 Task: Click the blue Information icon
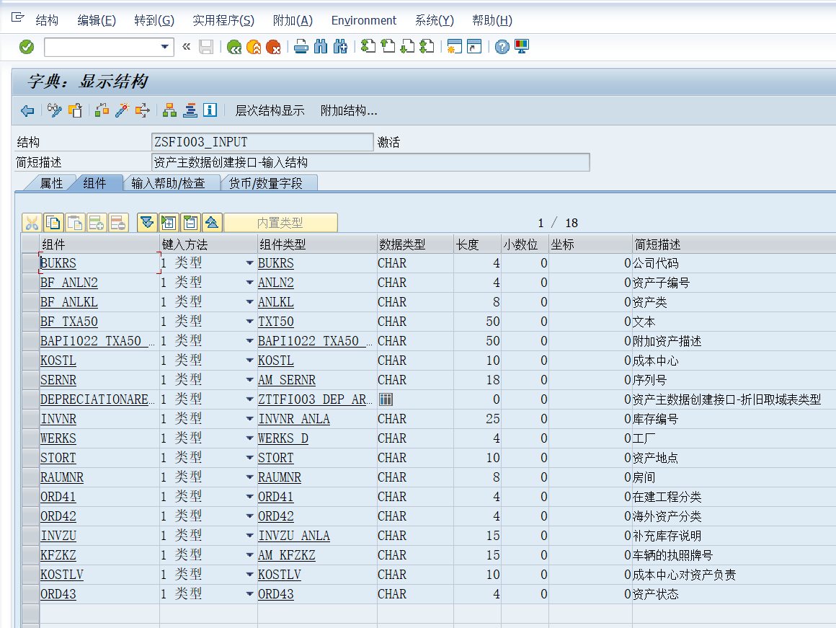(x=210, y=110)
